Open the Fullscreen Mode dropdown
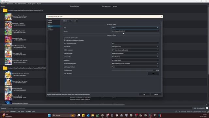Viewport: 209px width, 118px height. pyautogui.click(x=135, y=53)
